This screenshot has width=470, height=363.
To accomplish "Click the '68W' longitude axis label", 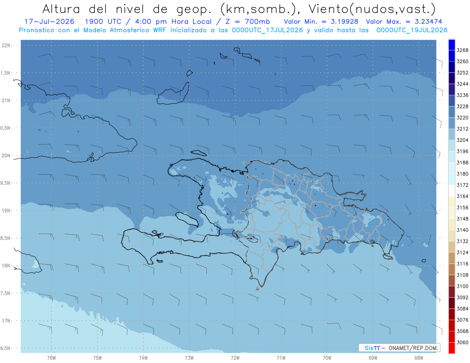I will [419, 358].
